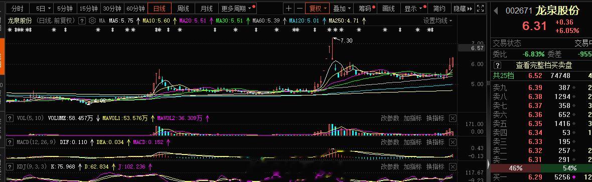Click 改参数 in the KDJ panel
Image resolution: width=592 pixels, height=182 pixels.
click(390, 166)
